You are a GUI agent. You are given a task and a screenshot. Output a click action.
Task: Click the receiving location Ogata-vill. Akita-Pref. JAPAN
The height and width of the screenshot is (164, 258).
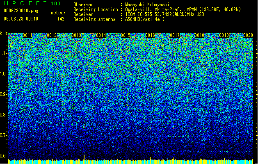[x=161, y=9]
